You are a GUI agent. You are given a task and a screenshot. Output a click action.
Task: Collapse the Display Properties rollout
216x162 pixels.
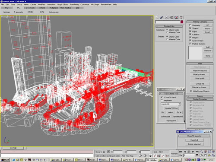pyautogui.click(x=200, y=99)
